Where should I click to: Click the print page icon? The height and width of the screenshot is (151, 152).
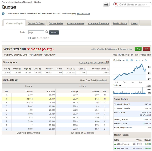[x=106, y=5]
